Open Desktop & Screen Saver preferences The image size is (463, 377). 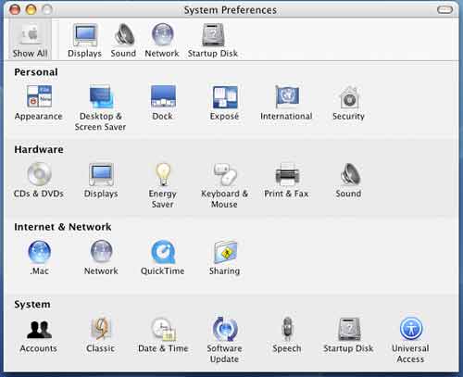pyautogui.click(x=100, y=108)
